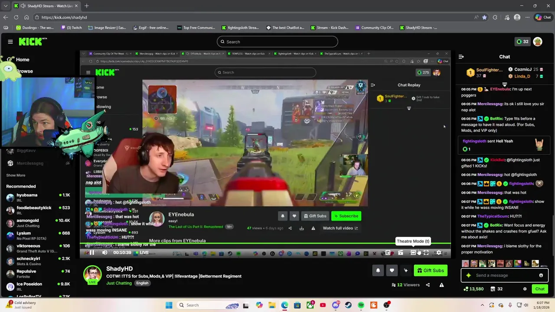Open chat settings gear icon

[x=525, y=289]
